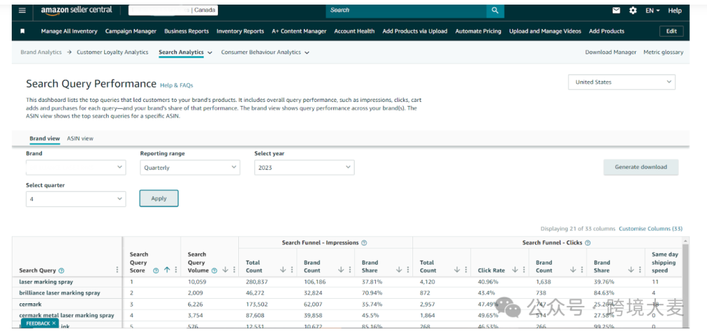Click the search magnifier button
This screenshot has width=707, height=336.
tap(495, 10)
